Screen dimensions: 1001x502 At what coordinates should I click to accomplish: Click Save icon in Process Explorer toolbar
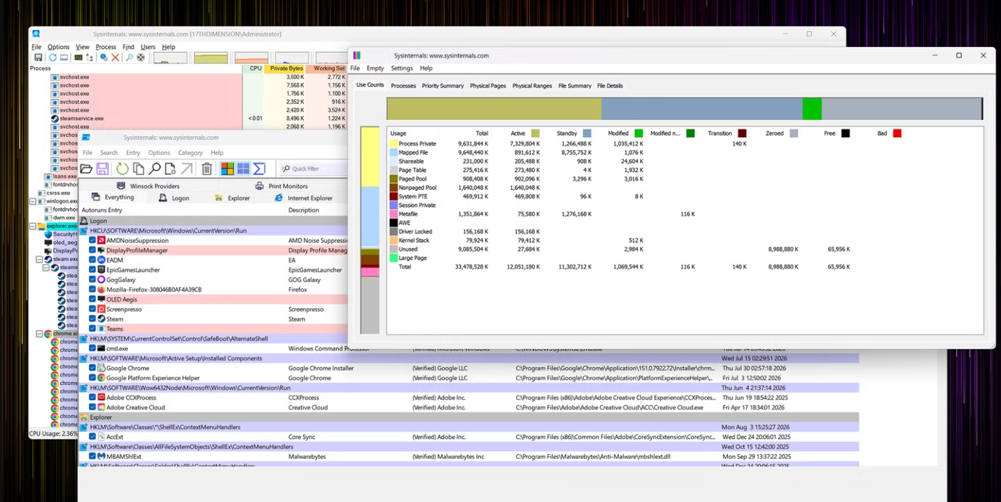point(38,57)
